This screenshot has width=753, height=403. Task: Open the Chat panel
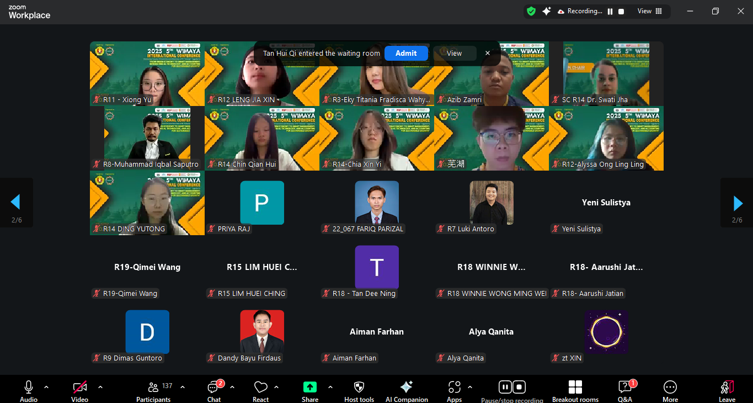(x=213, y=389)
